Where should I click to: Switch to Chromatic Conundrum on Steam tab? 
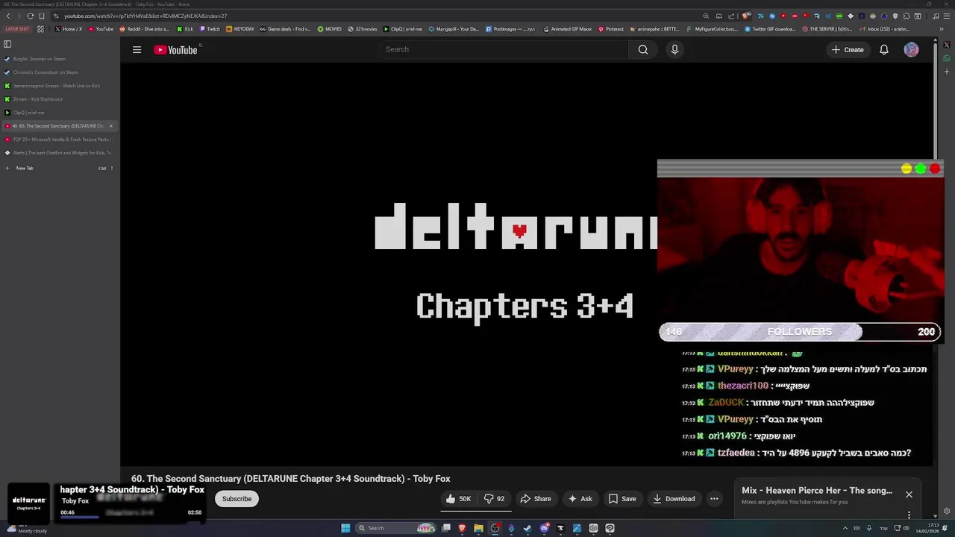tap(60, 72)
